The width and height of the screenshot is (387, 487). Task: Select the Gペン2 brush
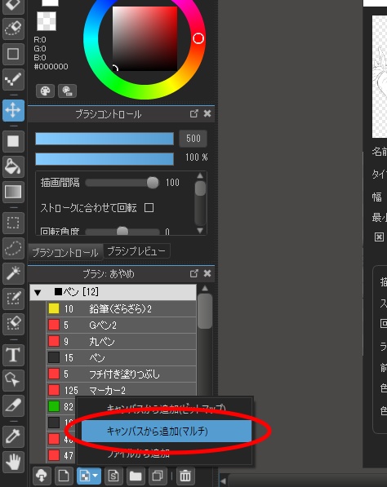121,325
